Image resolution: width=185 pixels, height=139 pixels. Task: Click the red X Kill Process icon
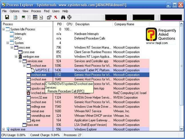[x=55, y=17]
